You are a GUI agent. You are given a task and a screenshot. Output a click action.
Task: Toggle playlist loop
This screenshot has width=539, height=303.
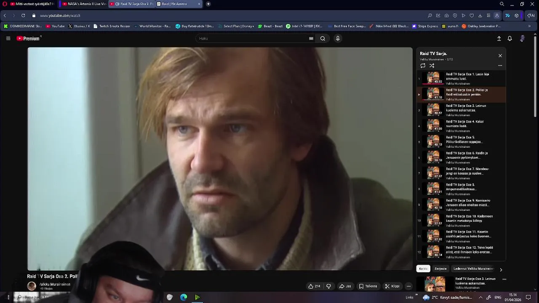423,66
